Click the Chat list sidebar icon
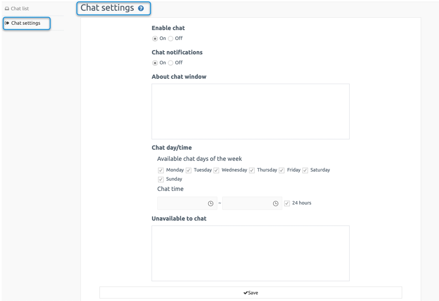The width and height of the screenshot is (439, 301). 7,9
